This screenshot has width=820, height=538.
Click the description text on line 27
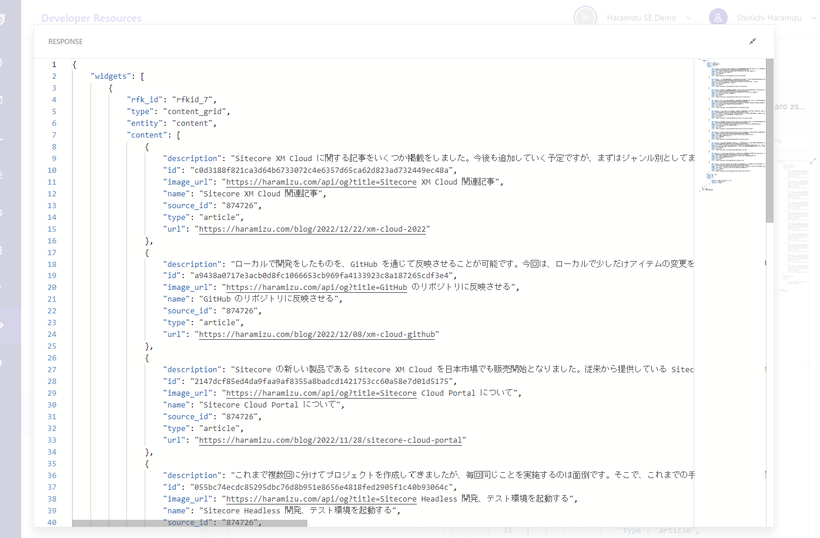point(463,370)
